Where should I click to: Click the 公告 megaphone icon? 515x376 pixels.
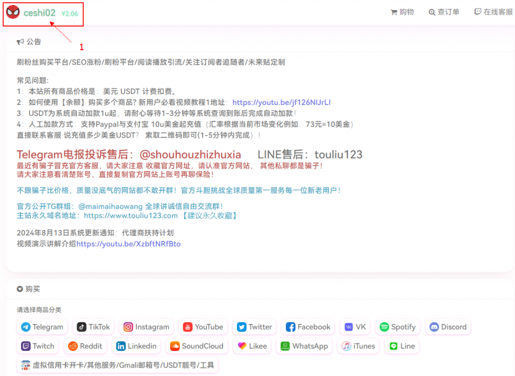pyautogui.click(x=20, y=42)
